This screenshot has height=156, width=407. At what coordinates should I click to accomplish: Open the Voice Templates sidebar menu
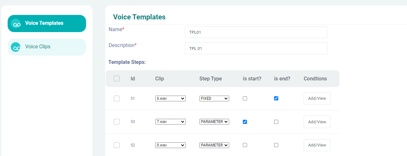click(x=47, y=23)
